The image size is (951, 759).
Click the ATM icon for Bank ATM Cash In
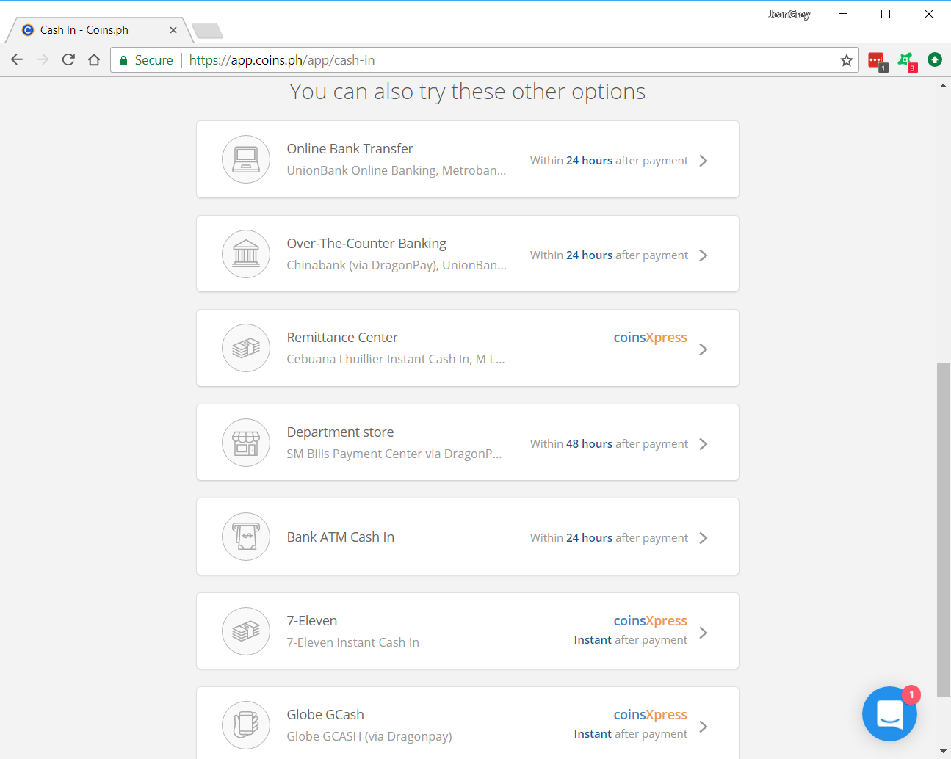[246, 537]
